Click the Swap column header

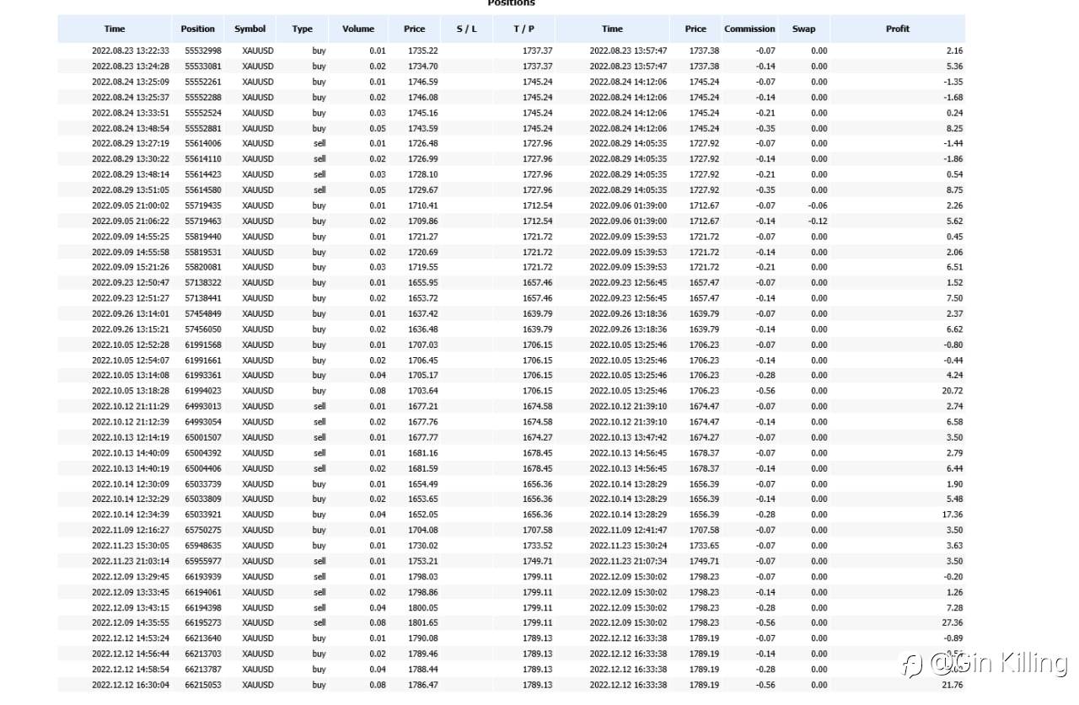(x=804, y=29)
